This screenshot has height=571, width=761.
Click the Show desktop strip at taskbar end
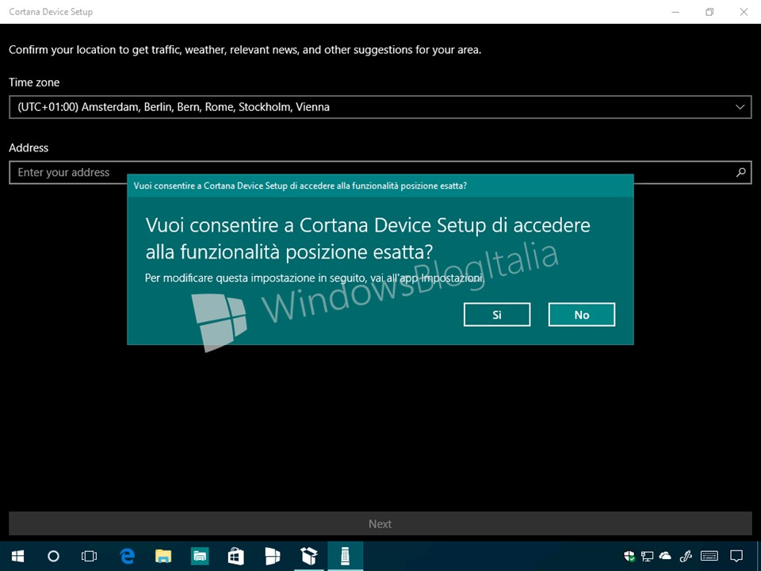coord(759,556)
